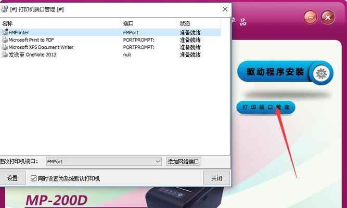This screenshot has height=208, width=347.
Task: Select the 发送至 OneNote 2013 row
Action: [x=110, y=55]
